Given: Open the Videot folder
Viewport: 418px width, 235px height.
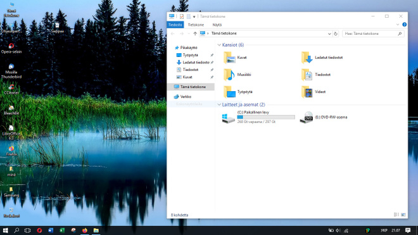Looking at the screenshot, I should (x=313, y=92).
